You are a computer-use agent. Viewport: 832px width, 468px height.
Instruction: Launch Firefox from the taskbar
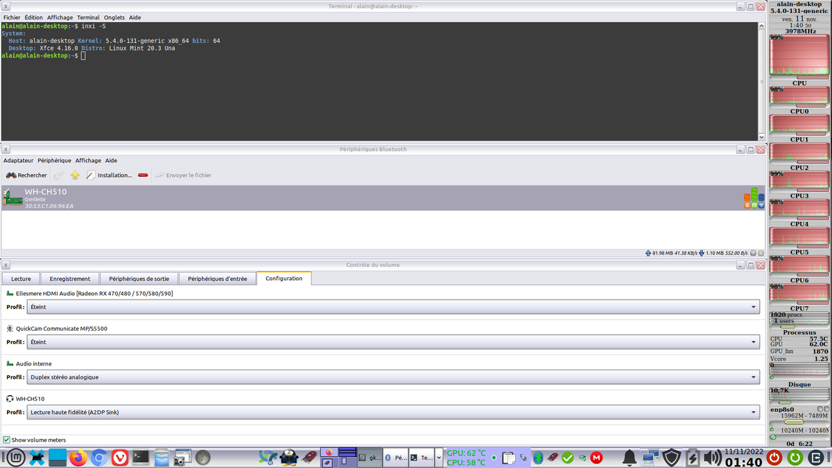78,458
